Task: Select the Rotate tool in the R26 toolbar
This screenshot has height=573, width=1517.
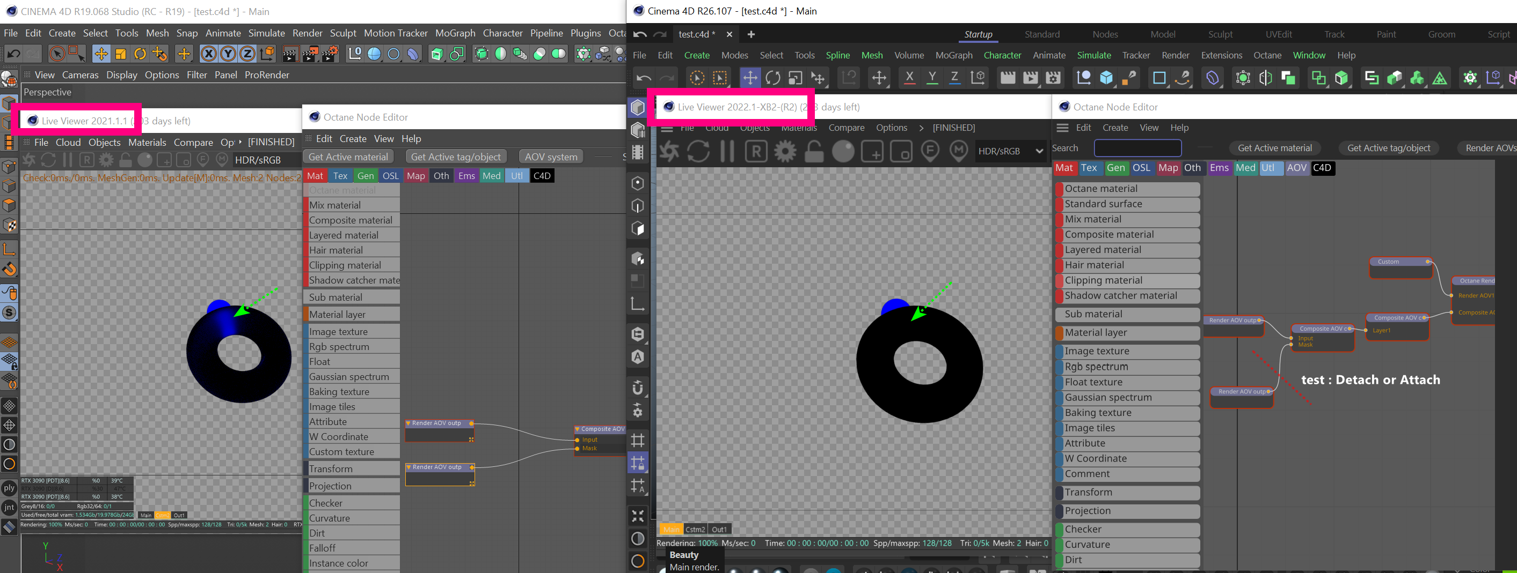Action: (772, 78)
